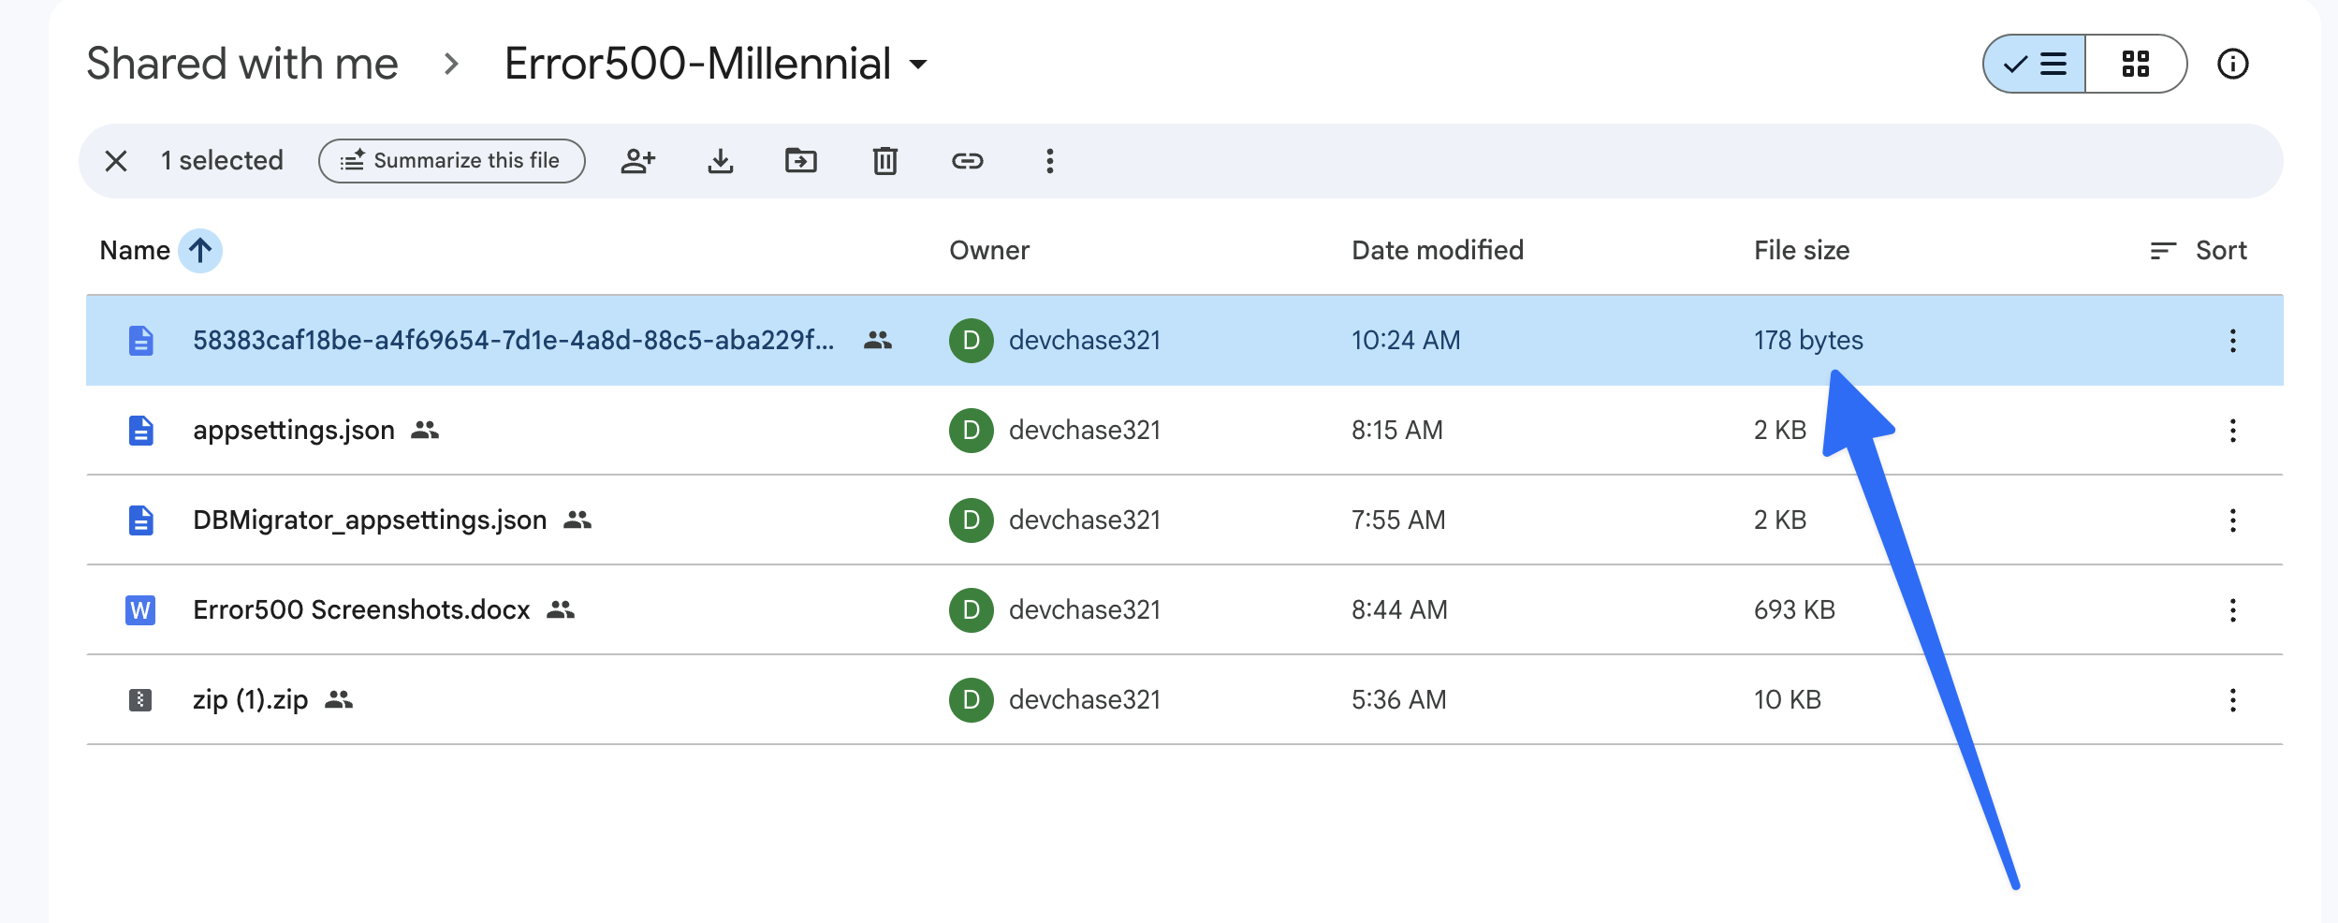Viewport: 2338px width, 923px height.
Task: Expand the Error500-Millennial folder dropdown
Action: pyautogui.click(x=918, y=65)
